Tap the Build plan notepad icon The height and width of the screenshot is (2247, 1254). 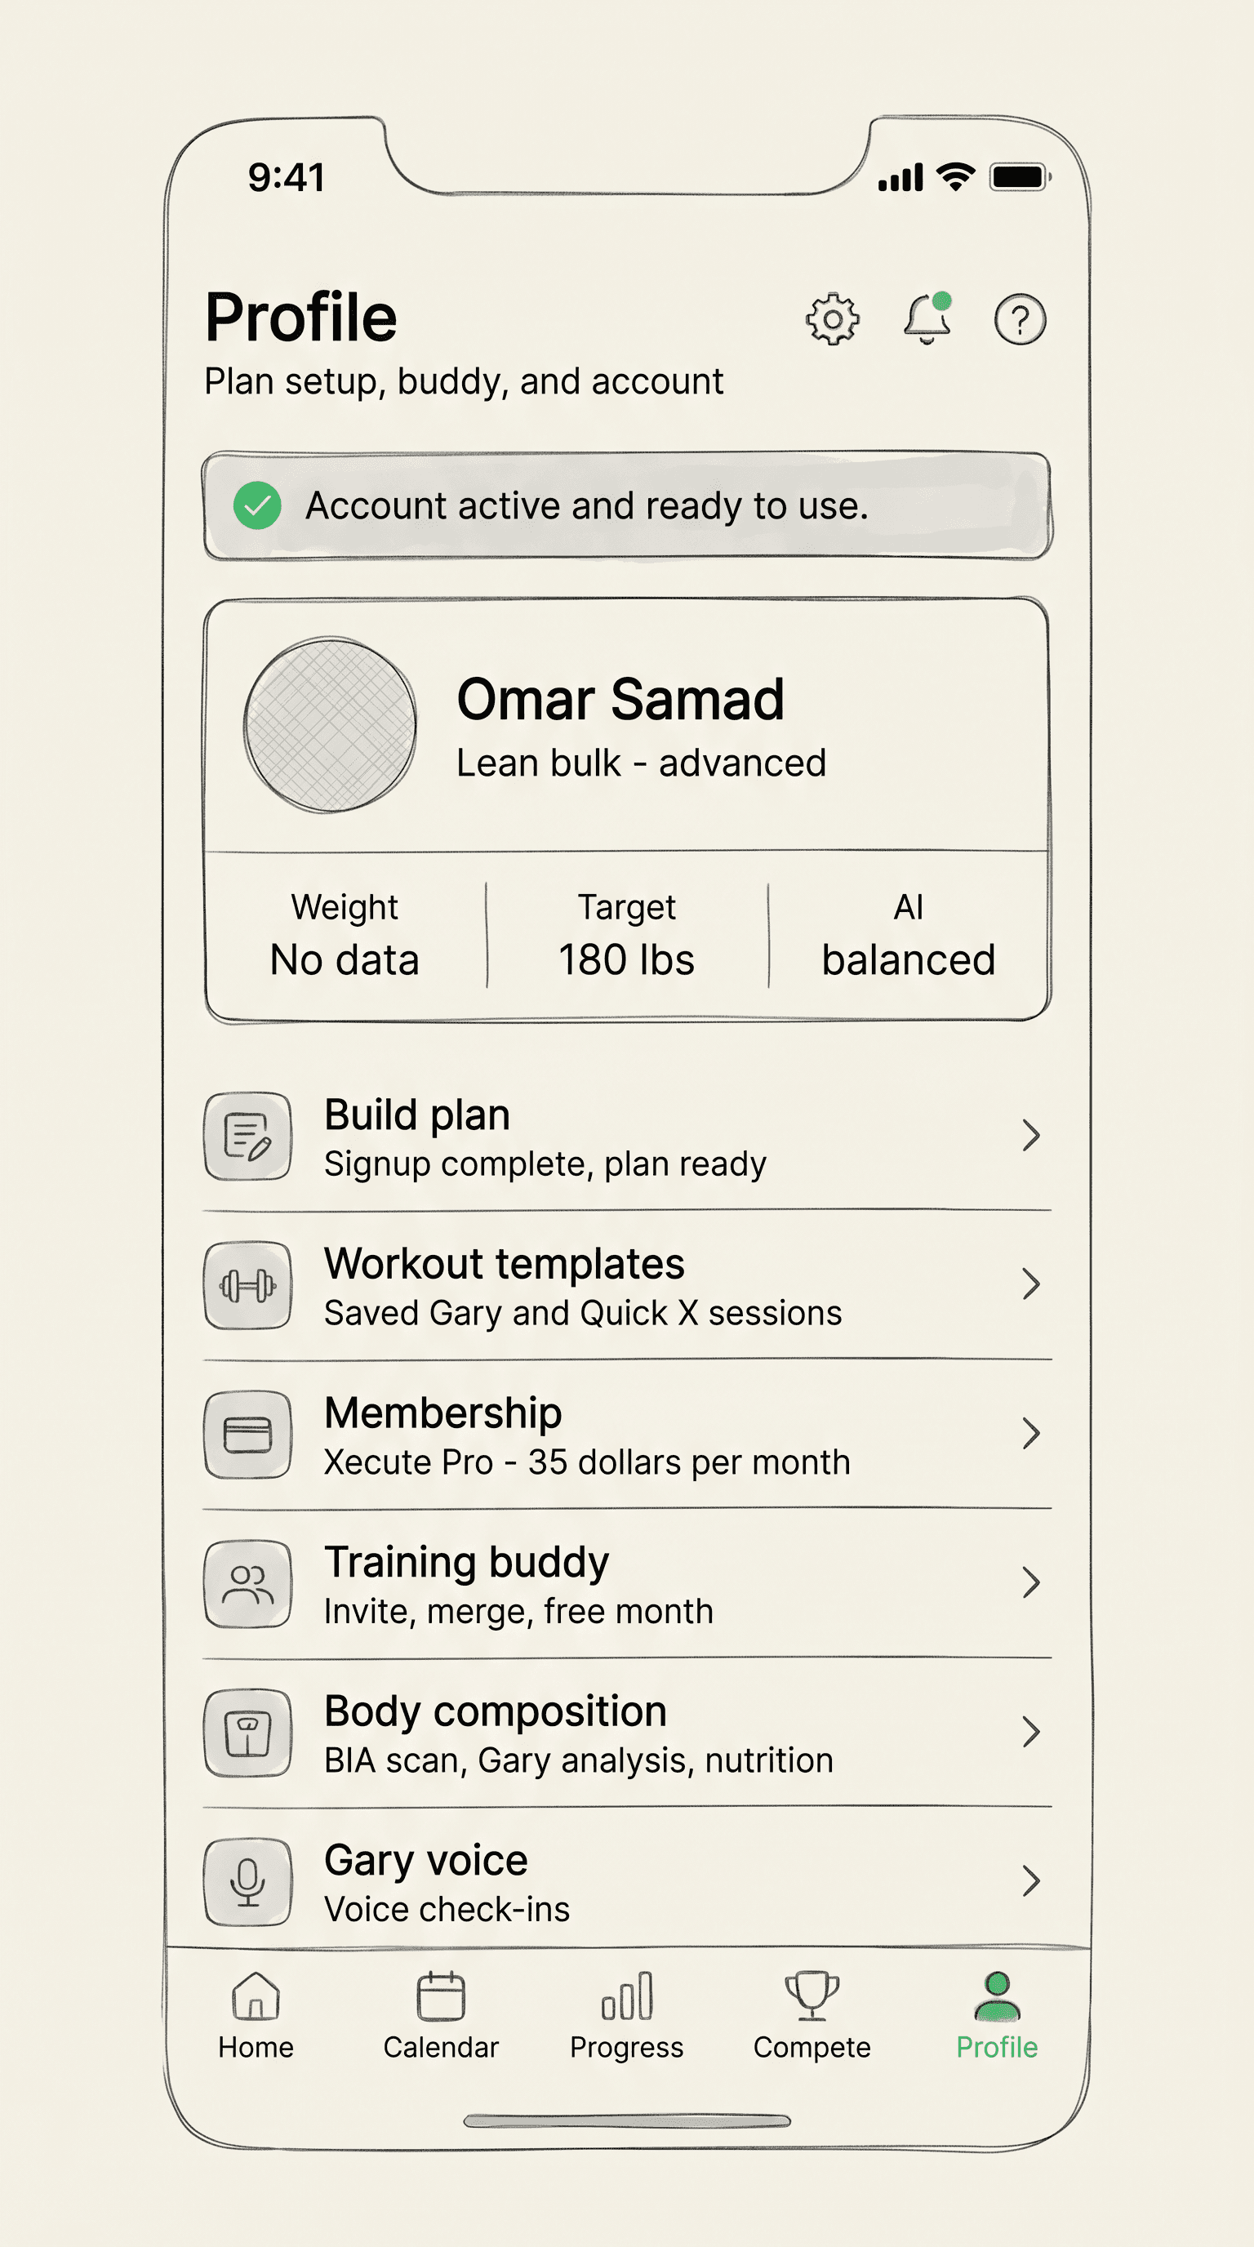[247, 1136]
